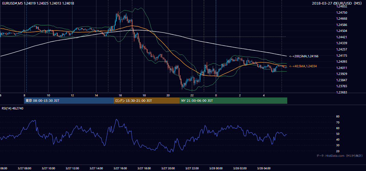
Task: Click price axis value 1.24175
Action: click(342, 56)
